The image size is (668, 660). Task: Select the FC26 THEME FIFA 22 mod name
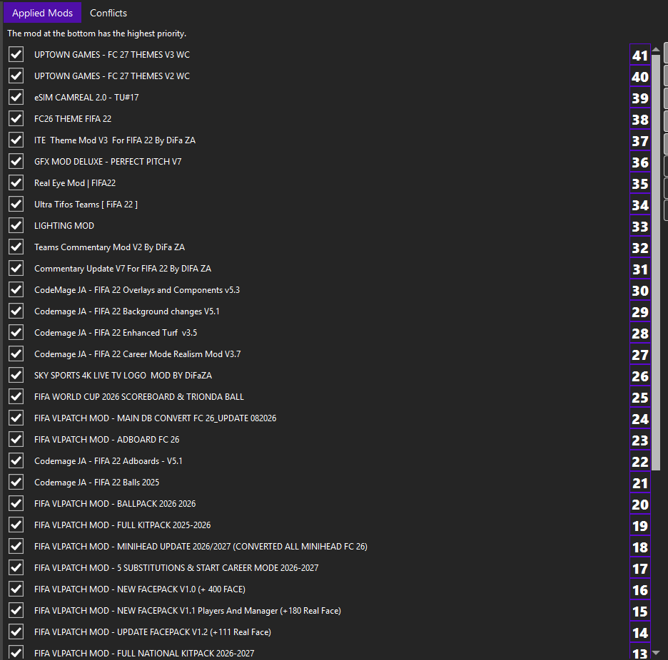tap(73, 119)
